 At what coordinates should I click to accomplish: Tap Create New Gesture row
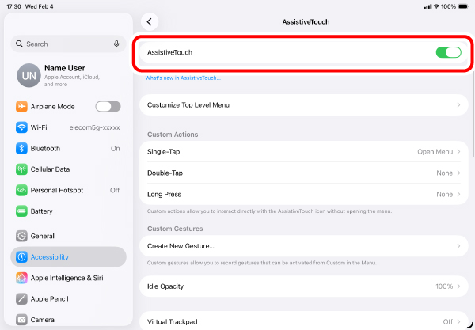pos(304,246)
